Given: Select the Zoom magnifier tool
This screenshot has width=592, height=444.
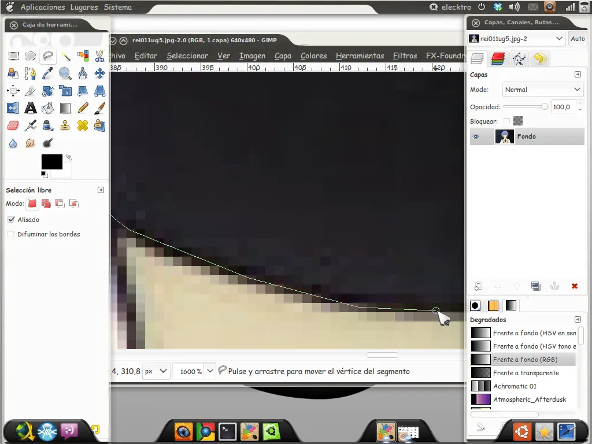Looking at the screenshot, I should [65, 73].
